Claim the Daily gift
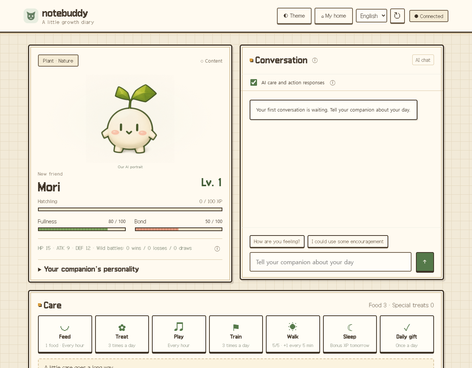This screenshot has width=472, height=368. [407, 334]
